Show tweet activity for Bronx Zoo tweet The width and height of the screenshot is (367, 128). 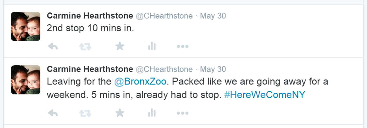point(152,113)
